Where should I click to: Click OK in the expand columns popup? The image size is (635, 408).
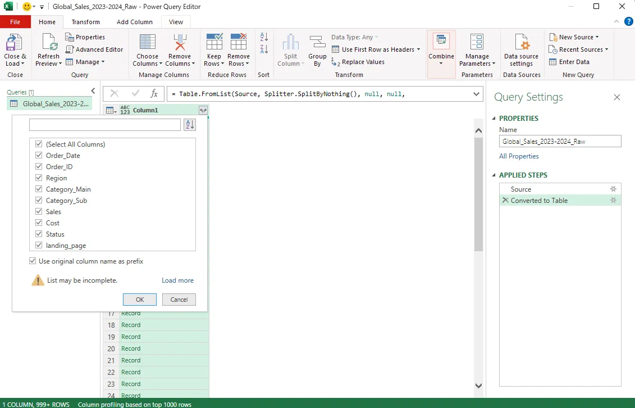(x=140, y=300)
